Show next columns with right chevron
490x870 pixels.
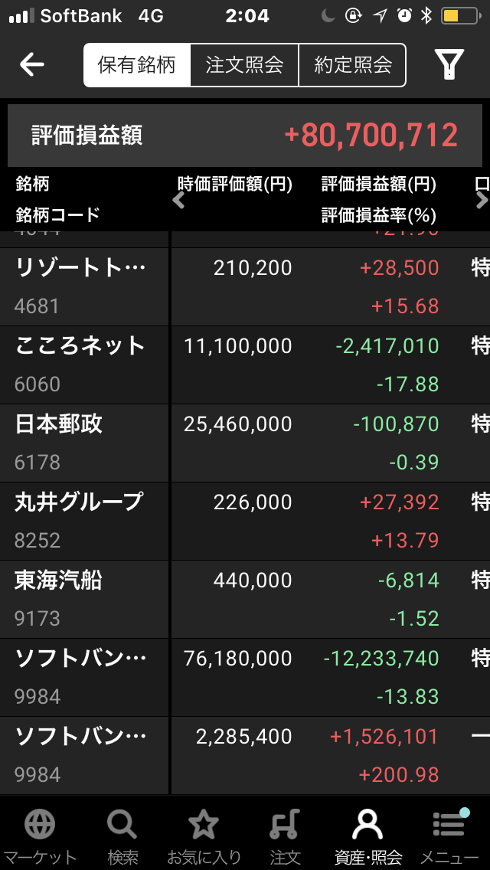pyautogui.click(x=481, y=200)
